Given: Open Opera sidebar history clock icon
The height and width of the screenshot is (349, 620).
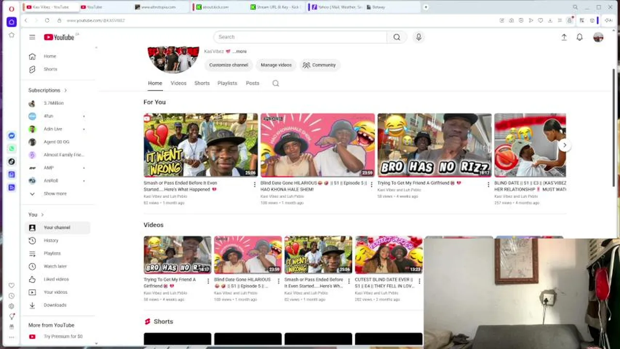Looking at the screenshot, I should point(12,296).
